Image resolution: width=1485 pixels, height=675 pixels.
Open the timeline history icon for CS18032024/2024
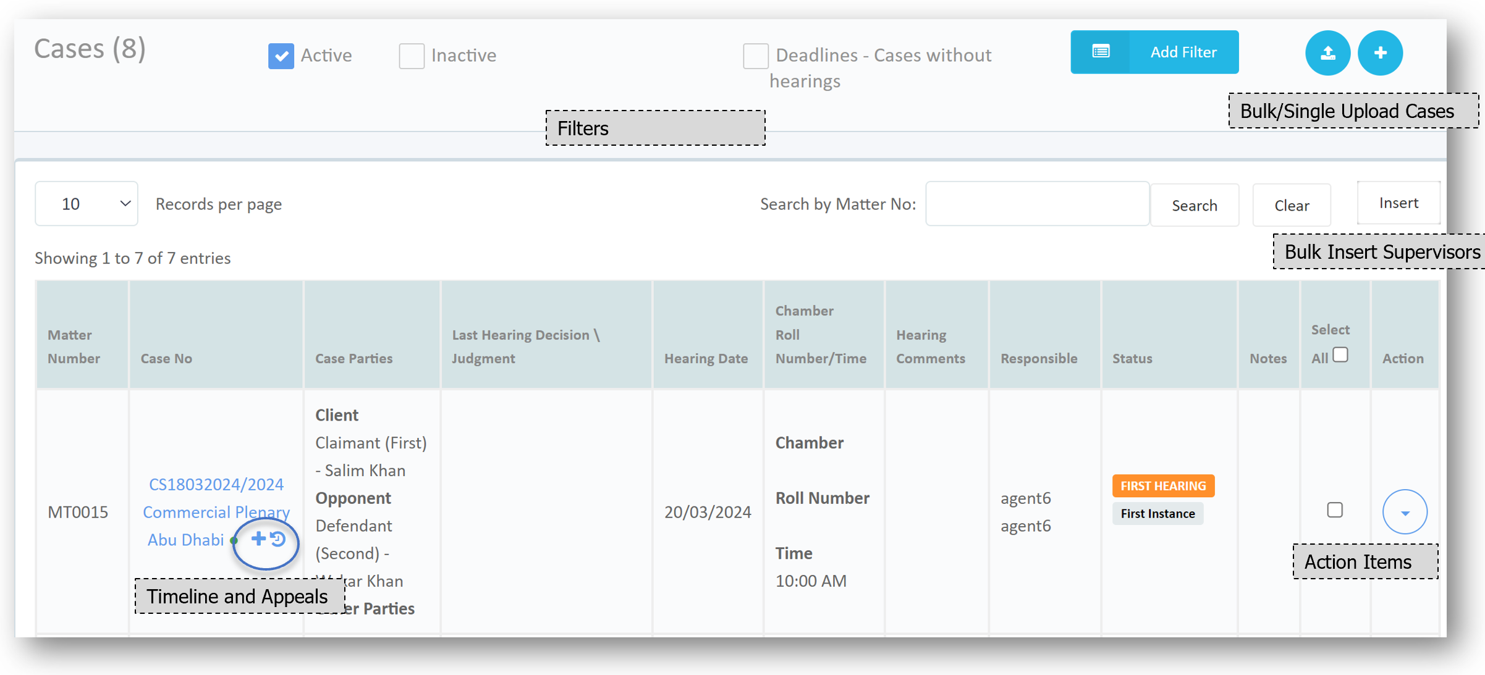pos(278,539)
